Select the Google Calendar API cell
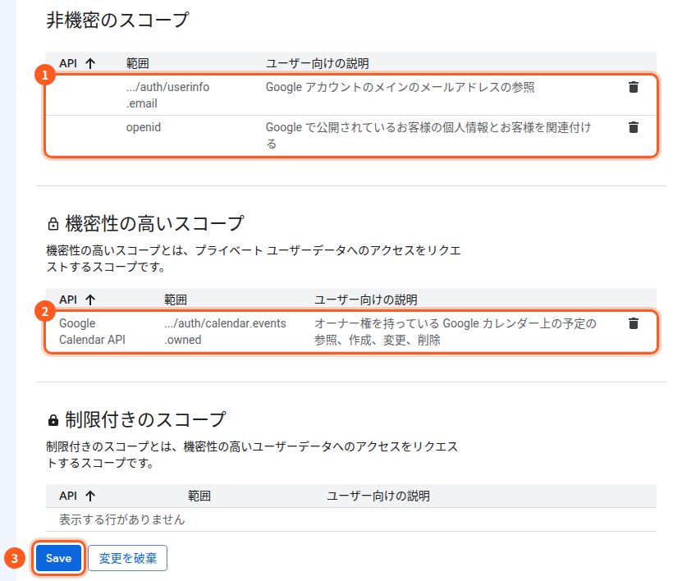This screenshot has width=673, height=581. coord(92,332)
